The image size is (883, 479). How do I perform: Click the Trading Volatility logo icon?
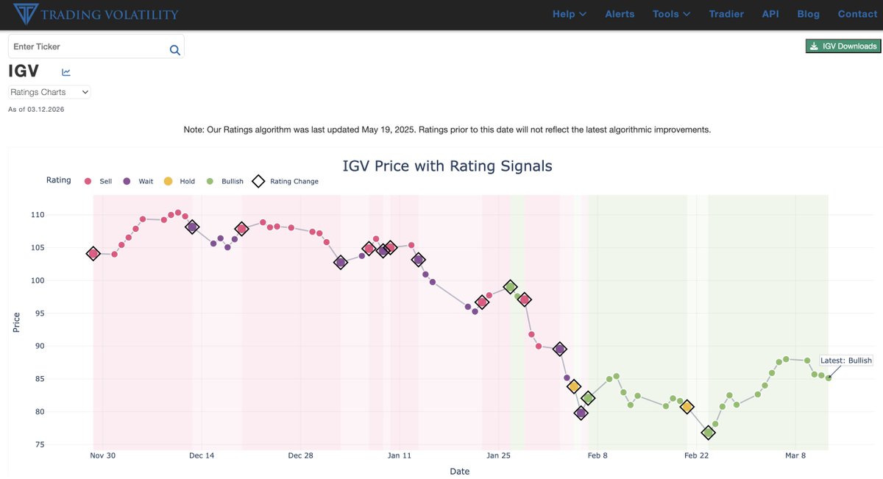(25, 14)
